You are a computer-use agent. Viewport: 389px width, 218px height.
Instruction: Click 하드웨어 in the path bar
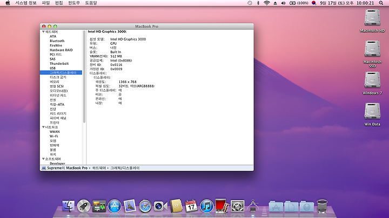tap(99, 168)
